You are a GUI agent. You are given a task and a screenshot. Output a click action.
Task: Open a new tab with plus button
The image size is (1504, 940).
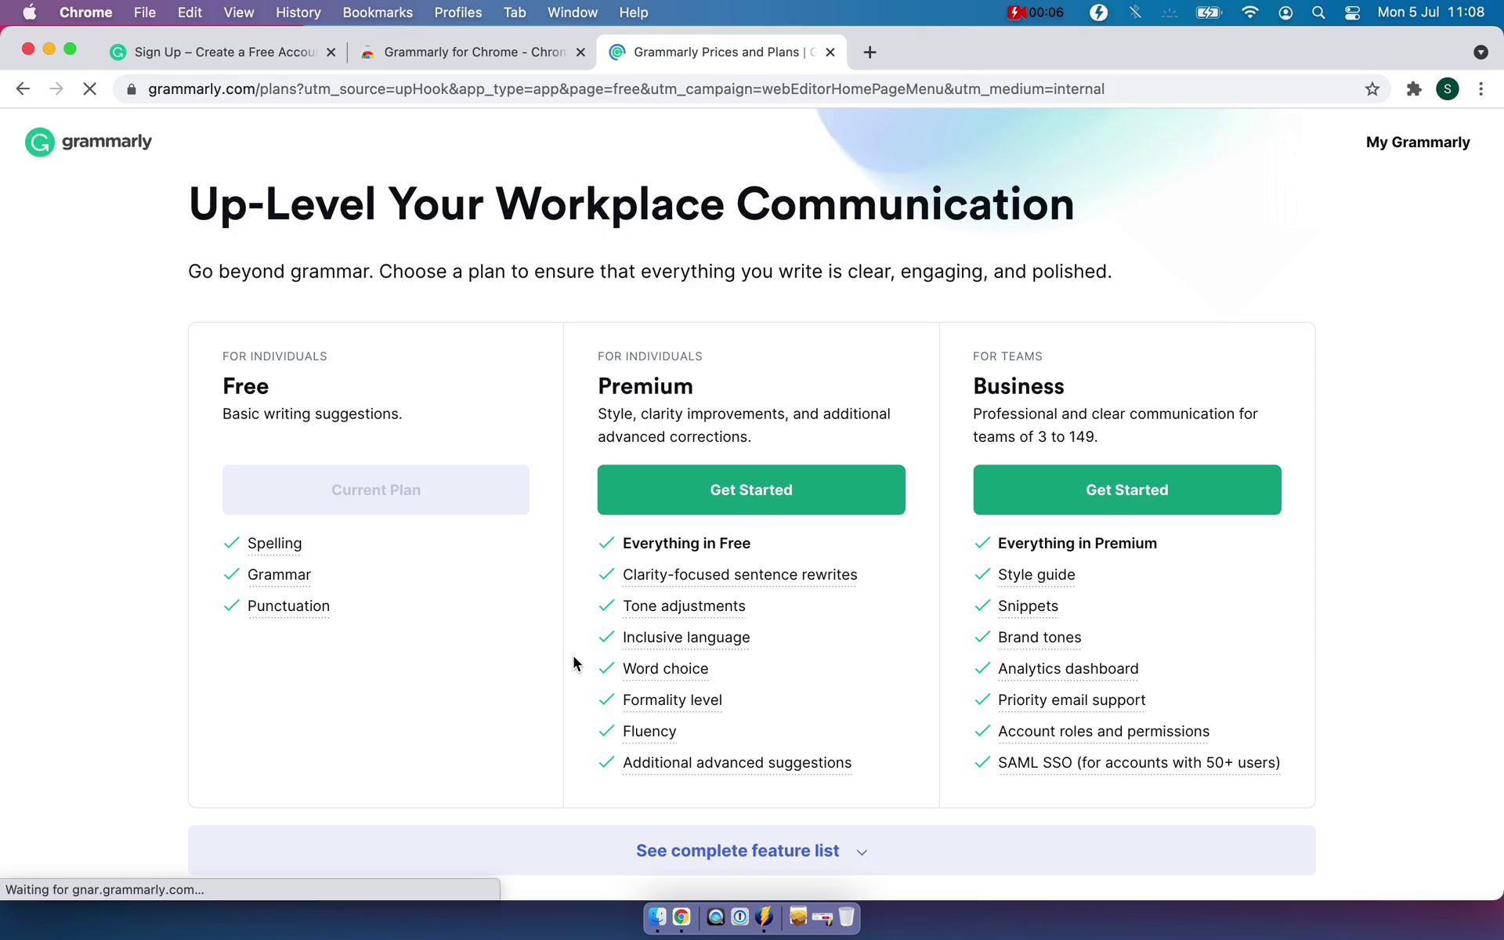[869, 52]
